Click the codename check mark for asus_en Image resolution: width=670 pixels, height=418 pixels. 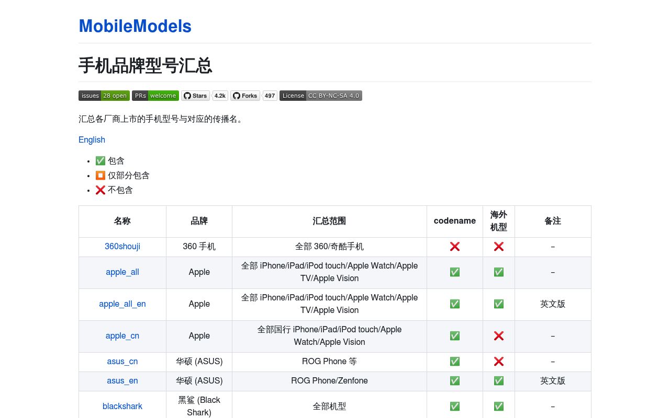click(455, 380)
